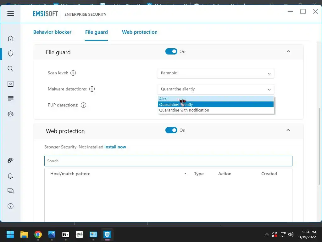Choose Quarantine with notification option

click(x=216, y=110)
